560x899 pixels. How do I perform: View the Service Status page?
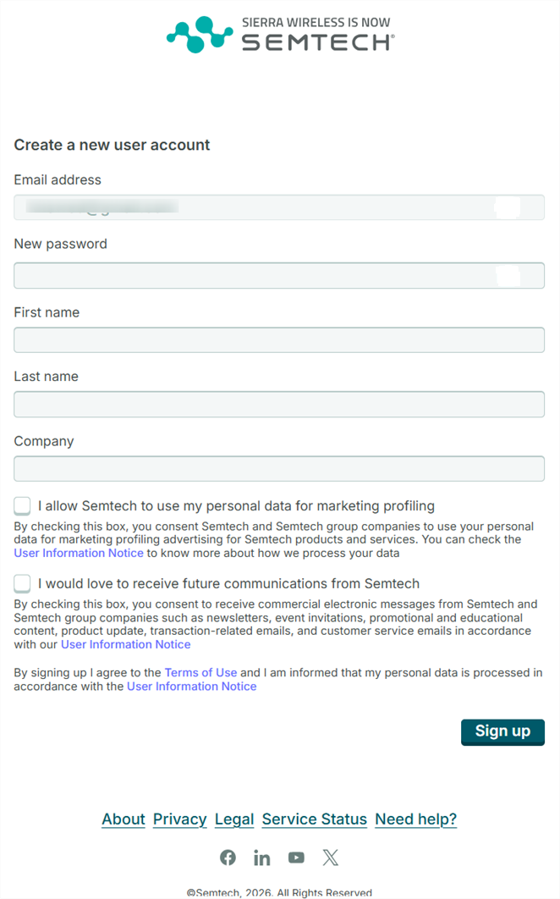(314, 819)
